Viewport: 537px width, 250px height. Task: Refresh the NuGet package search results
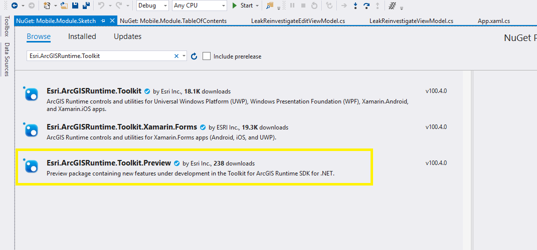click(x=194, y=56)
